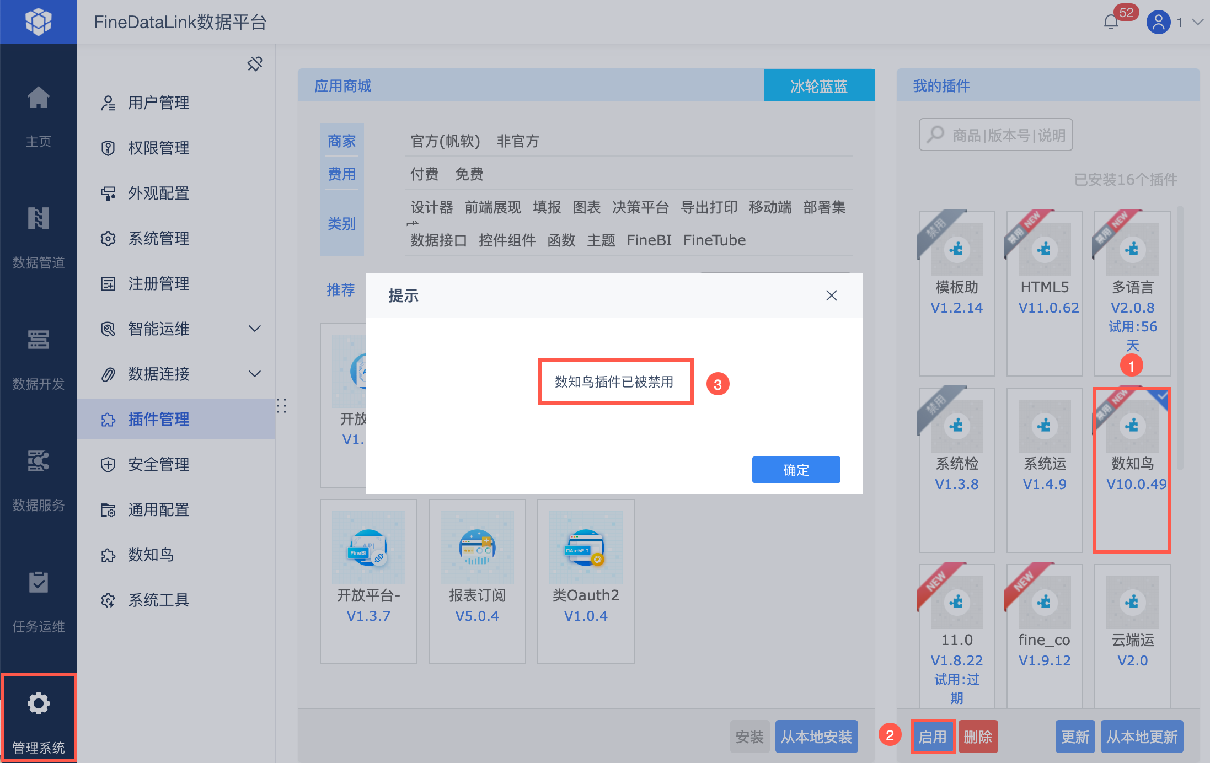
Task: Expand 数据连接 menu chevron
Action: point(254,374)
